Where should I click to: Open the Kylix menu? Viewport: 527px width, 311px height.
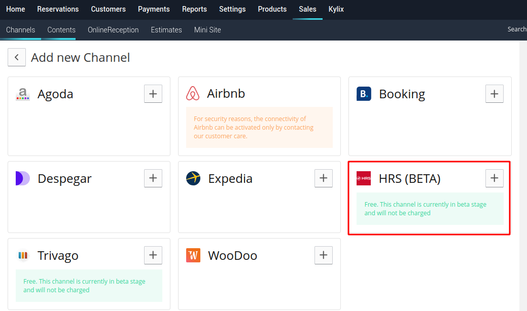336,9
